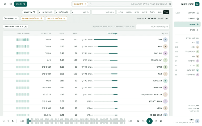Open the display settings sliders icon
Image resolution: width=202 pixels, height=126 pixels.
5,4
